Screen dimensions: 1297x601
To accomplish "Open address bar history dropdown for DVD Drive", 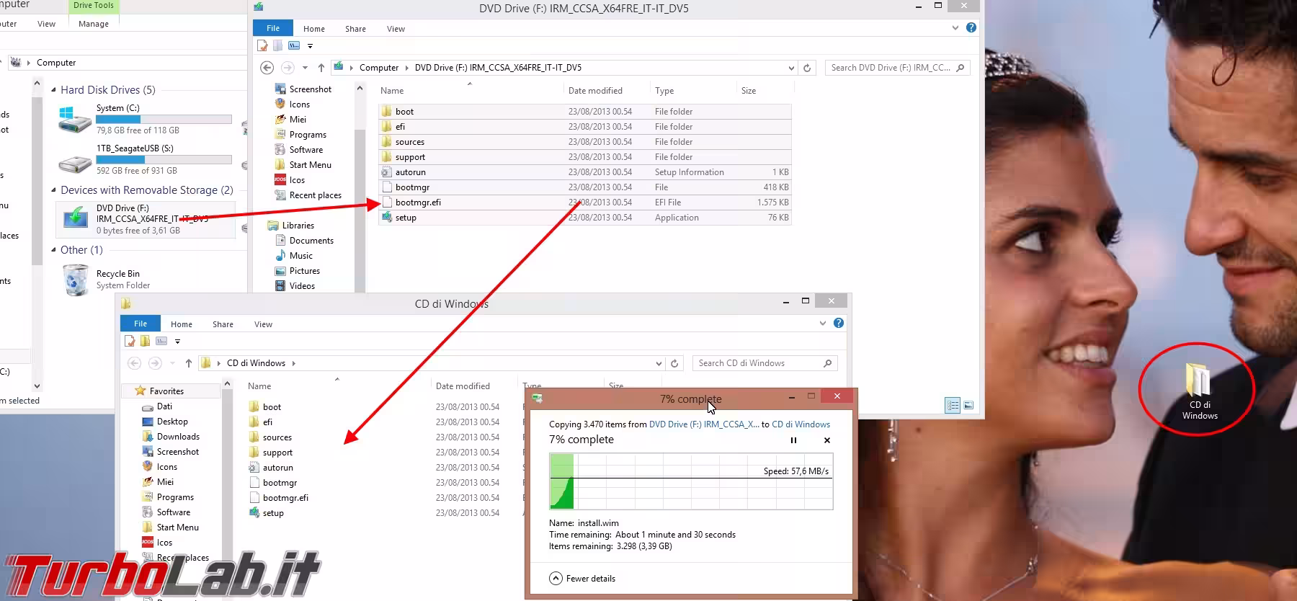I will point(791,68).
